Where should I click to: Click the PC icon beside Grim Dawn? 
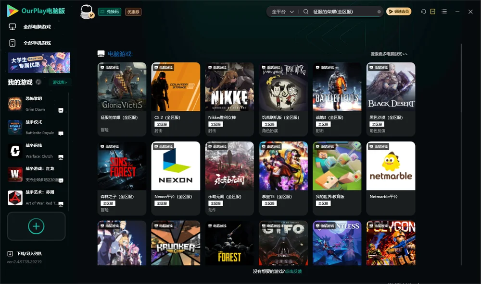[x=61, y=110]
